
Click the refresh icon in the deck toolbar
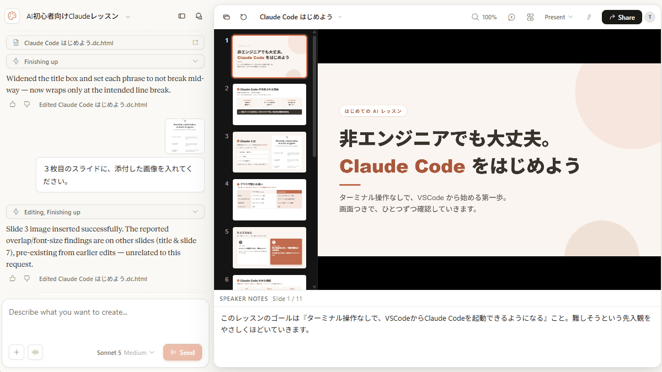click(243, 17)
